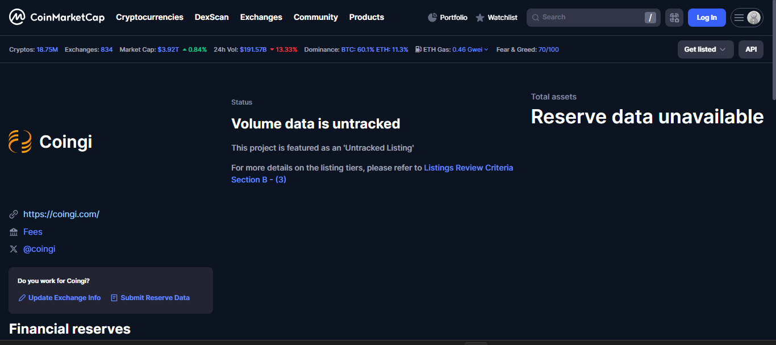Click the 'Reserve data unavailable' text

coord(648,117)
